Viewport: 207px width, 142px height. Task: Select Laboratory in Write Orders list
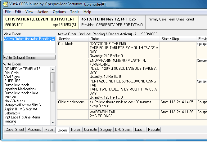(x=12, y=113)
